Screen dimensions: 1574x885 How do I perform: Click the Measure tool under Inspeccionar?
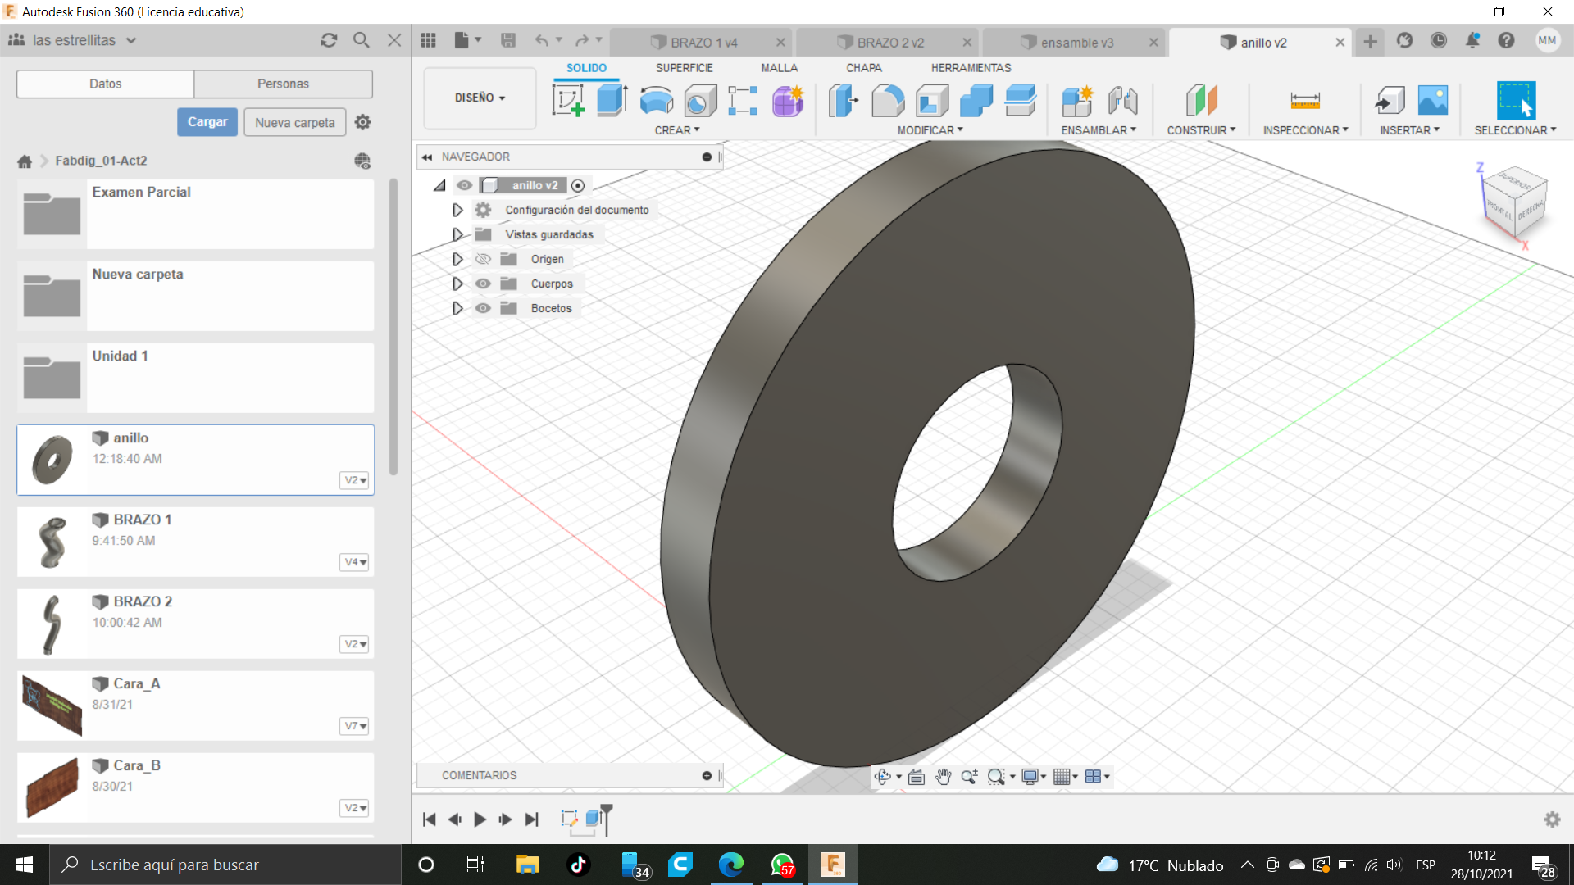[1304, 101]
